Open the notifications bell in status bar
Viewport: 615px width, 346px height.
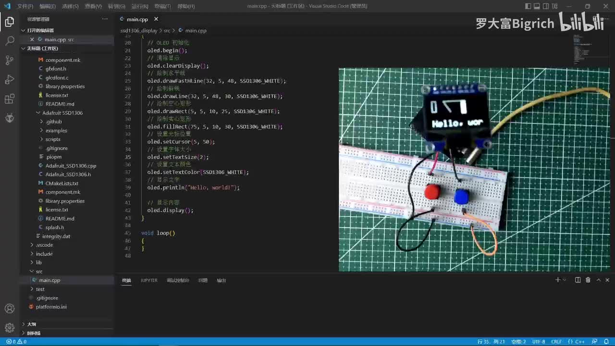tap(607, 342)
